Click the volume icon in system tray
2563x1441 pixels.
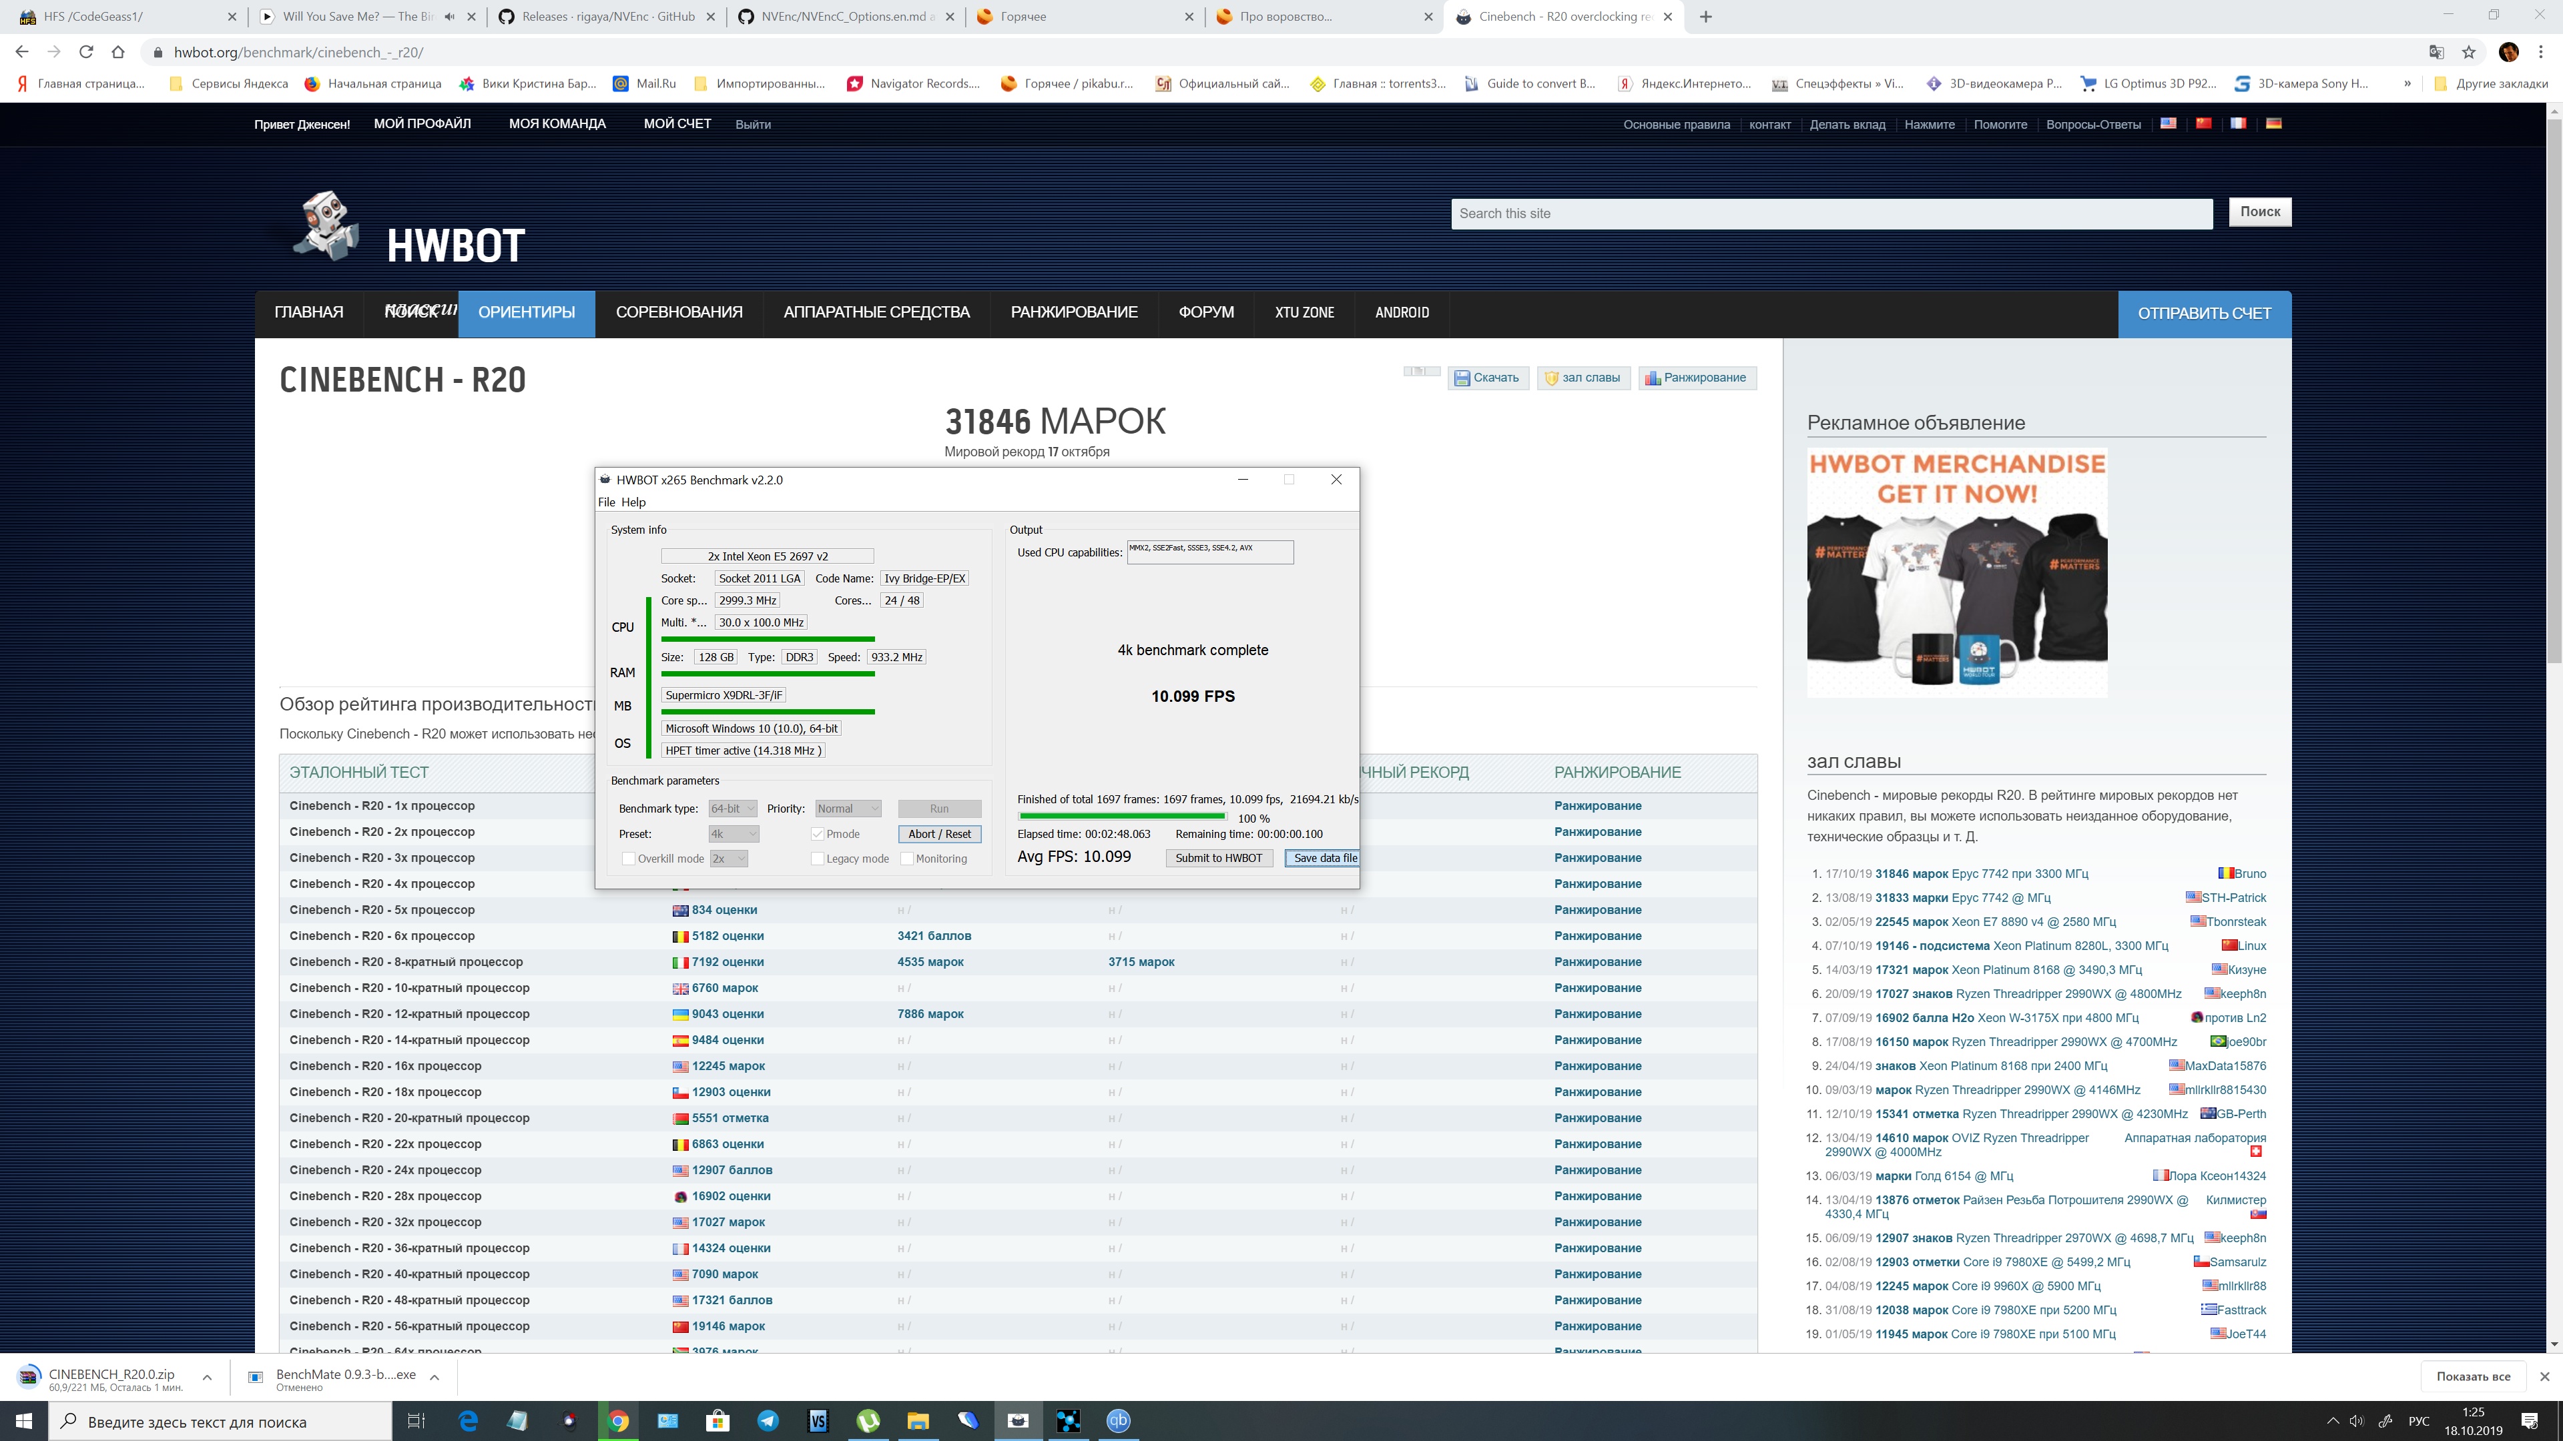click(2357, 1420)
